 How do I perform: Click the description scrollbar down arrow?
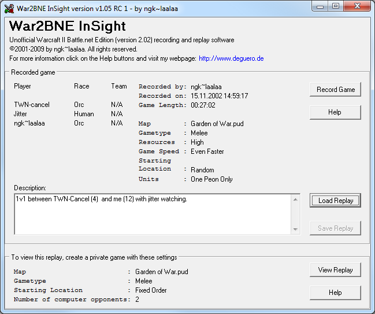click(296, 229)
